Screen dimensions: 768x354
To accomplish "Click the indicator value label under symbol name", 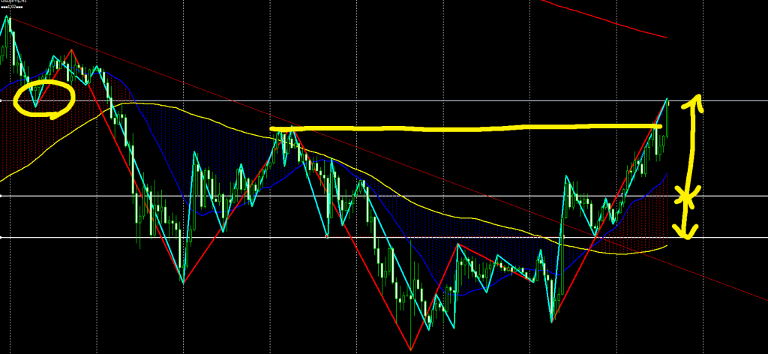I will coord(13,8).
